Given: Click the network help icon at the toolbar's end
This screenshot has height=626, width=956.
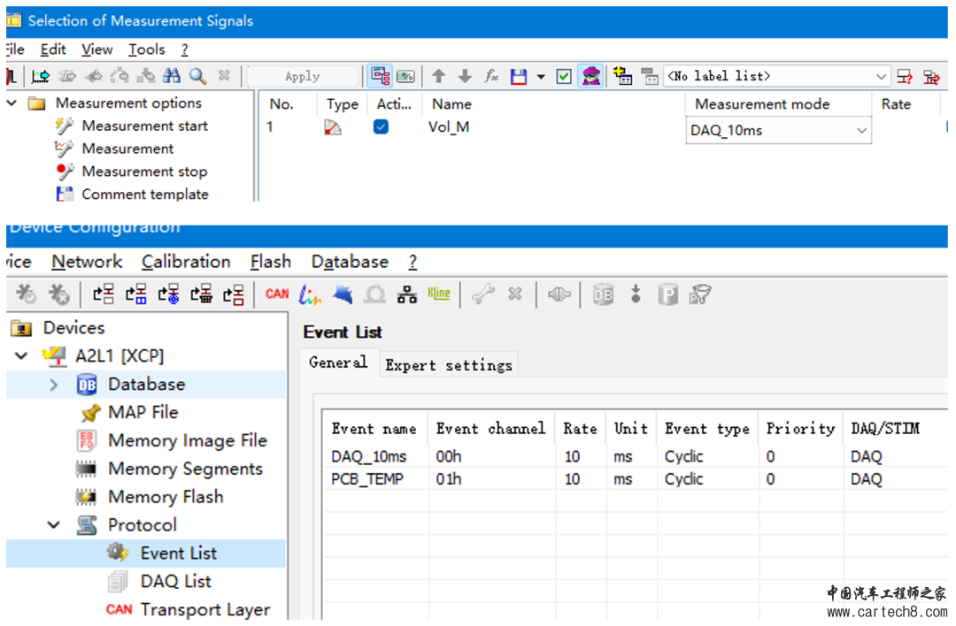Looking at the screenshot, I should [931, 76].
